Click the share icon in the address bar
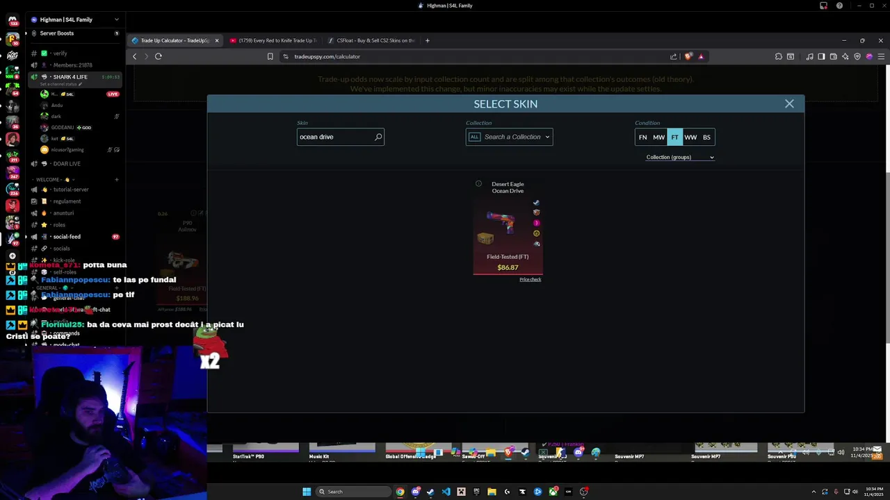890x500 pixels. 673,56
